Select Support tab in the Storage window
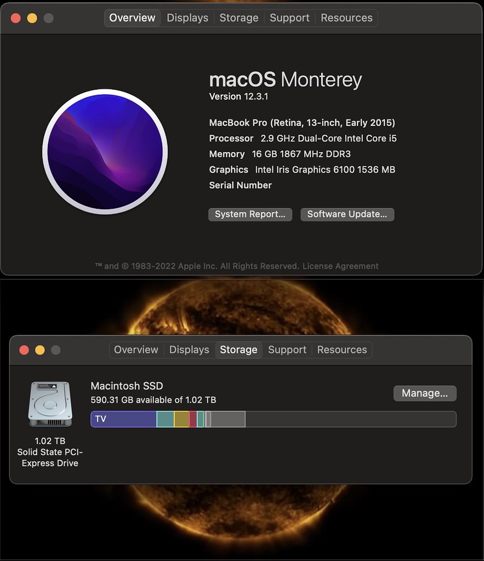This screenshot has height=561, width=484. pyautogui.click(x=287, y=350)
